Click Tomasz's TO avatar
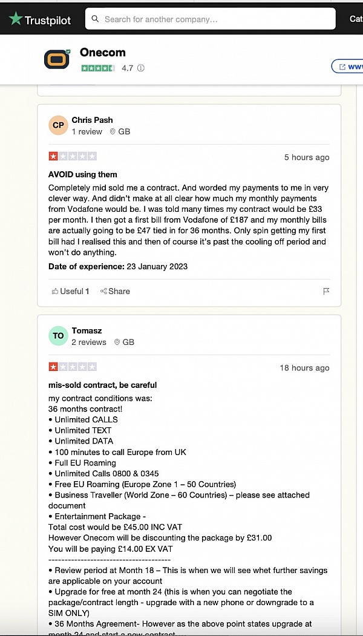363x636 pixels. (58, 336)
